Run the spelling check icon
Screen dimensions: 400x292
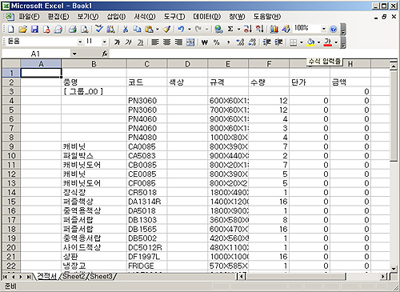point(99,29)
